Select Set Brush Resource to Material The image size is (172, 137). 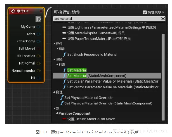tap(92, 54)
